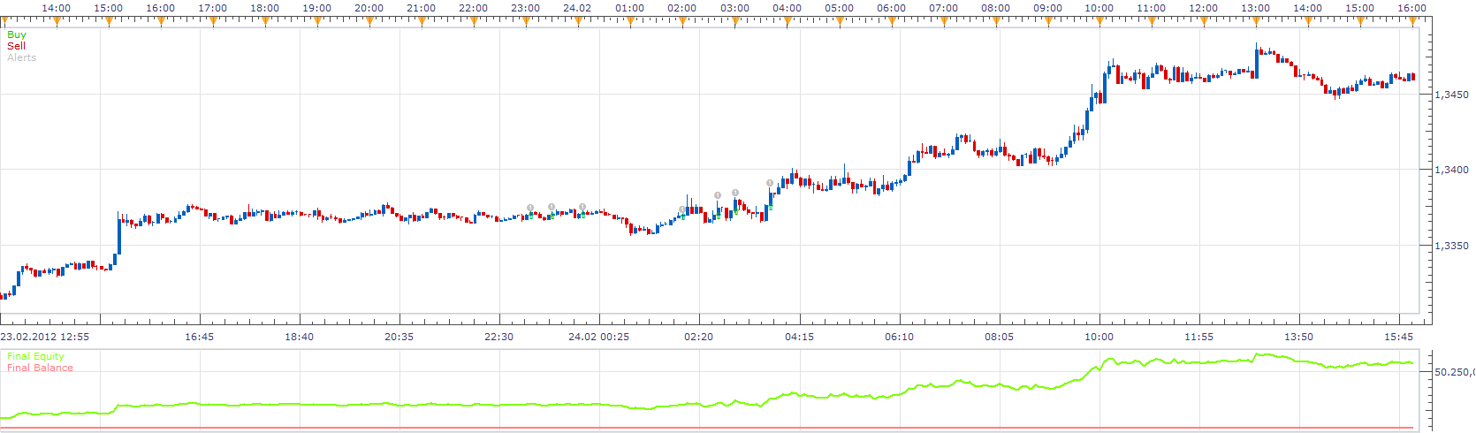Click the 11:55 bottom axis label
The image size is (1476, 433).
[1198, 337]
